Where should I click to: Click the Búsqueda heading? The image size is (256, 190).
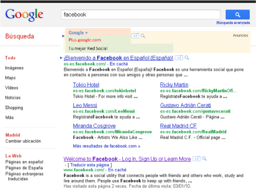[20, 36]
